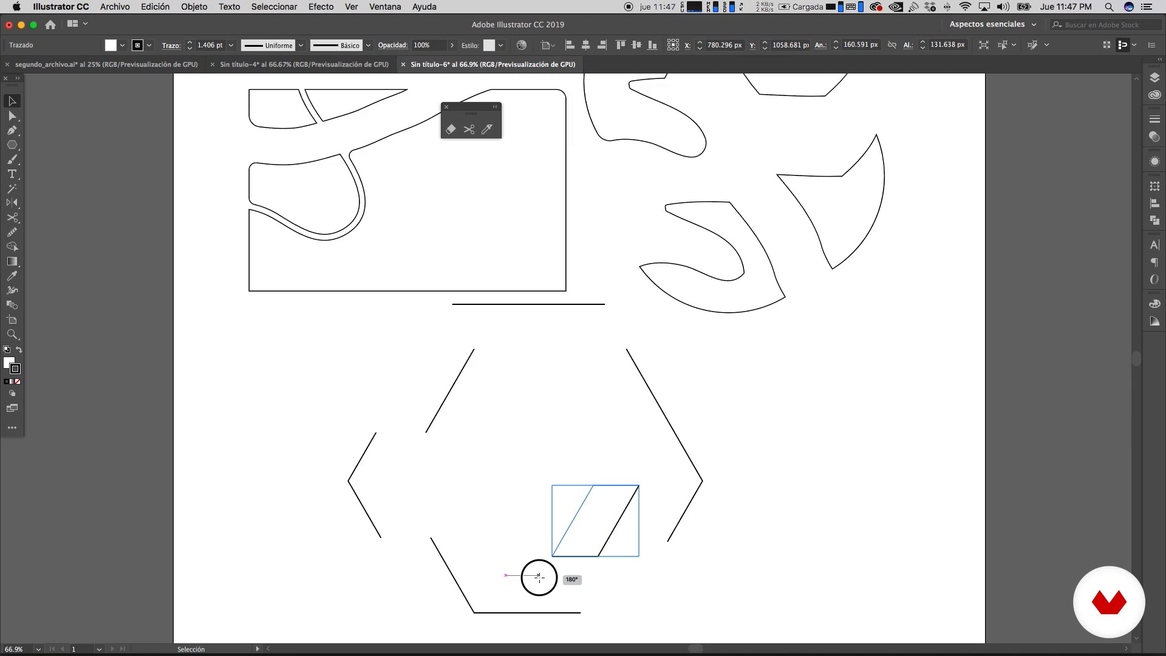The width and height of the screenshot is (1166, 656).
Task: Select the Scissors tool in the left toolbar
Action: point(12,217)
